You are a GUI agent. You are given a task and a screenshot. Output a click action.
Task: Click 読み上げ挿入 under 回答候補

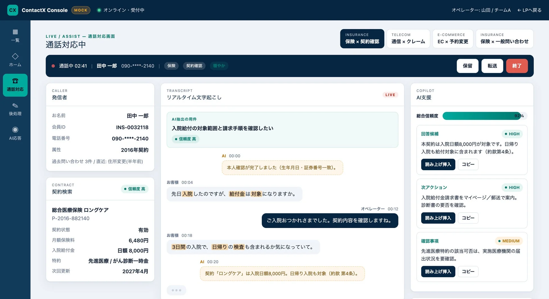pos(438,164)
